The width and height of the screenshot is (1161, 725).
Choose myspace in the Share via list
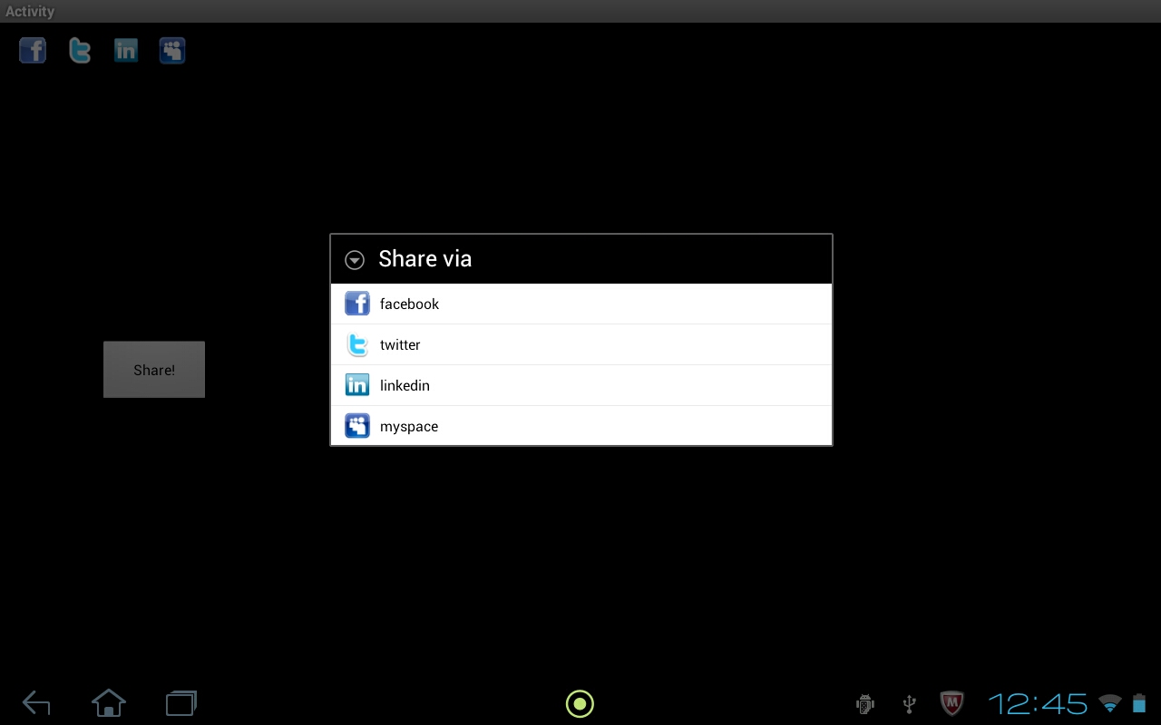581,426
